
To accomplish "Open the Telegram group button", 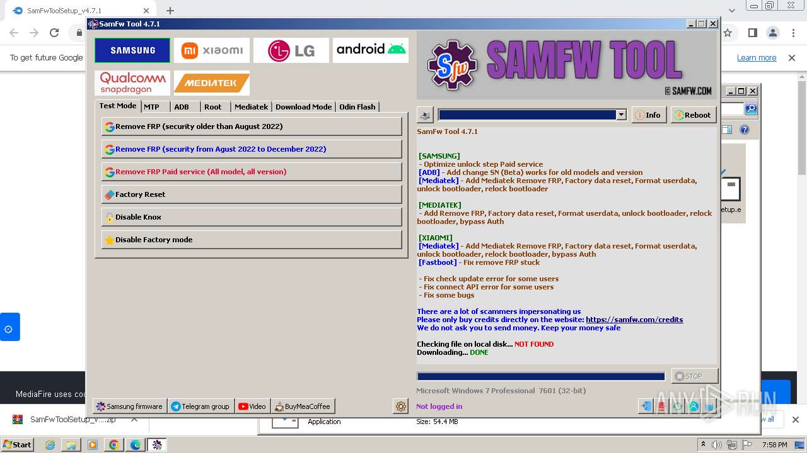I will point(200,406).
